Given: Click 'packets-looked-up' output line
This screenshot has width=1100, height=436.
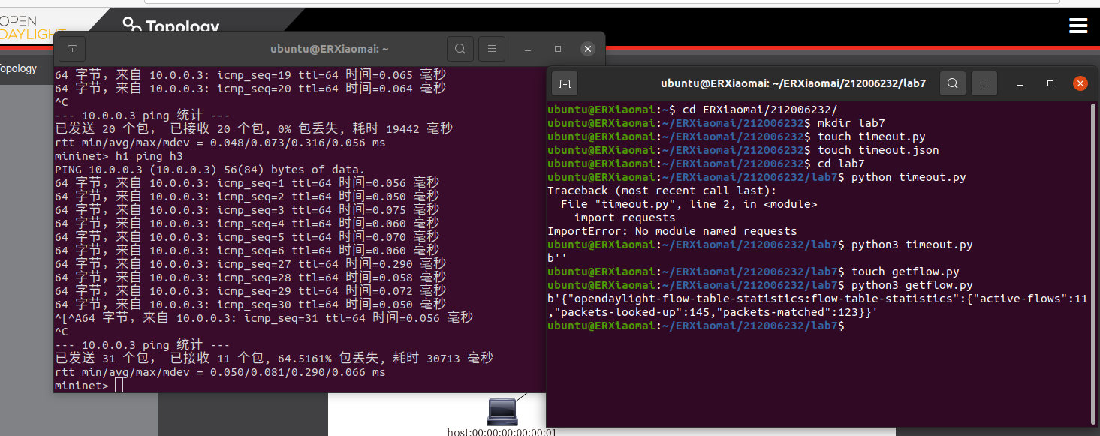Looking at the screenshot, I should pos(712,312).
